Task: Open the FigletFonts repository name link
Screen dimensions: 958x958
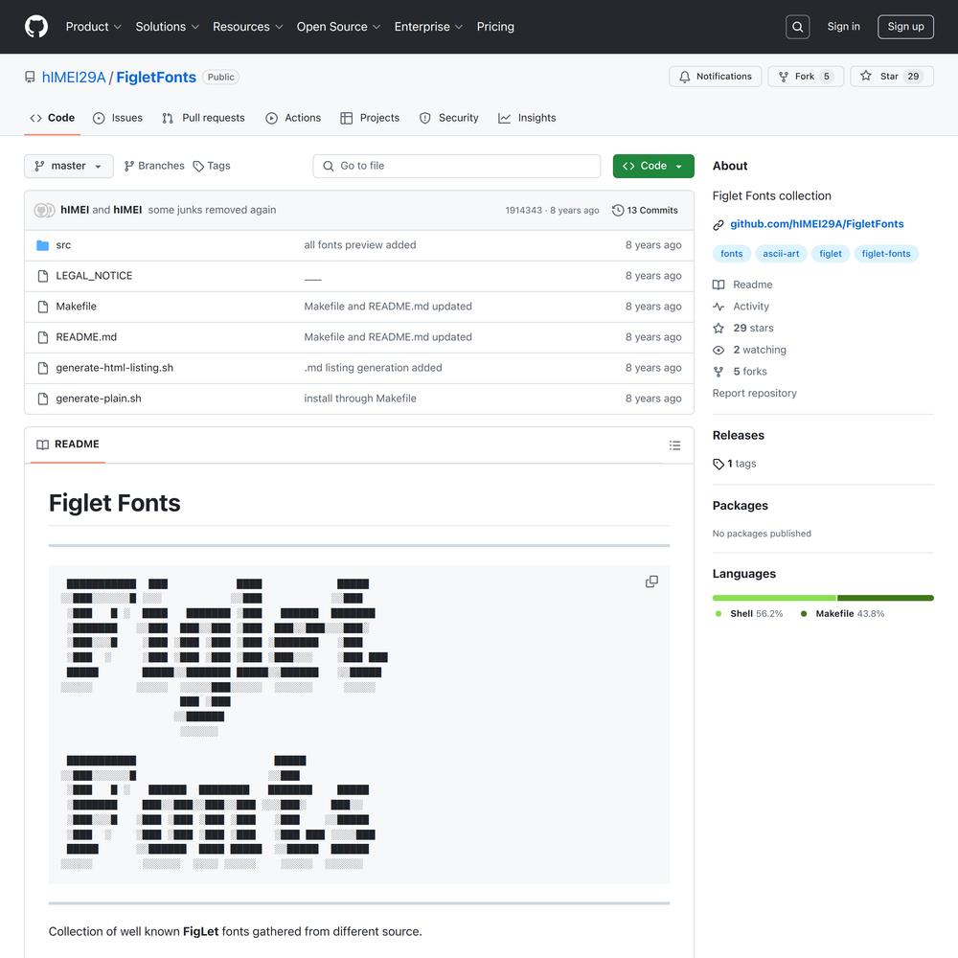Action: pos(156,77)
